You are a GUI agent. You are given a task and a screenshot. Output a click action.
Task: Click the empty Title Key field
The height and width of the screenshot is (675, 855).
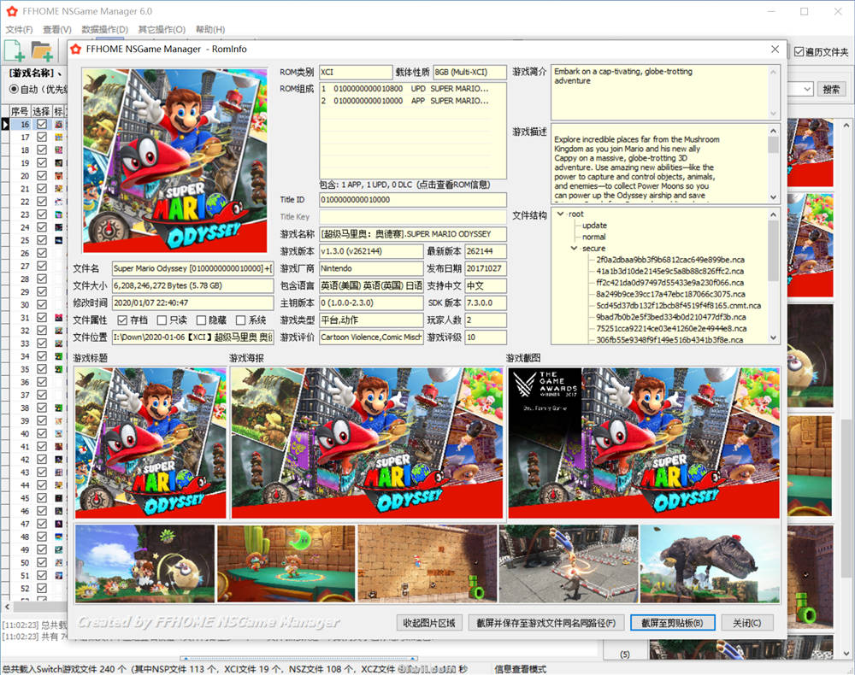tap(413, 217)
